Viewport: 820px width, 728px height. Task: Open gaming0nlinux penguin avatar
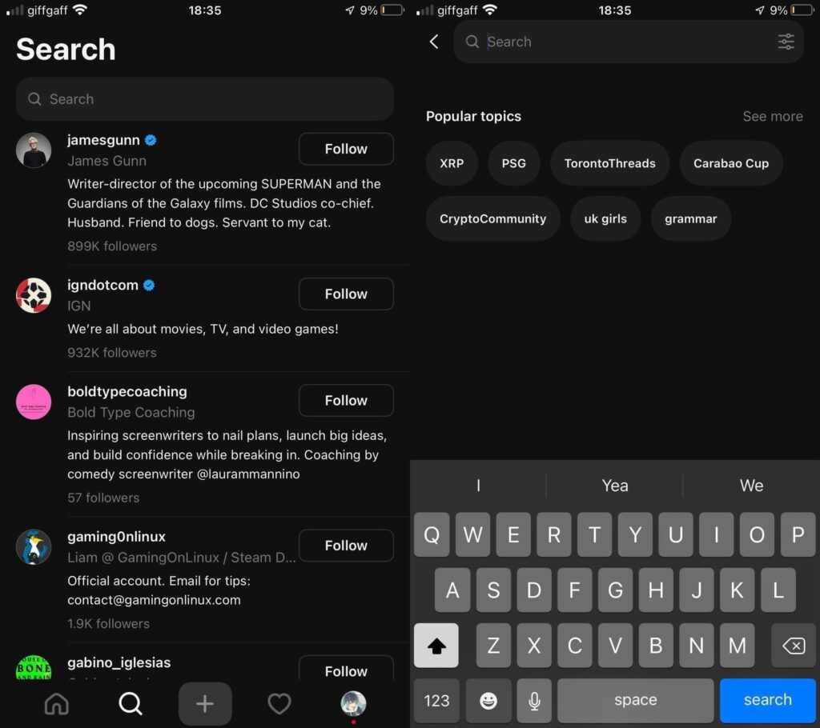coord(34,547)
